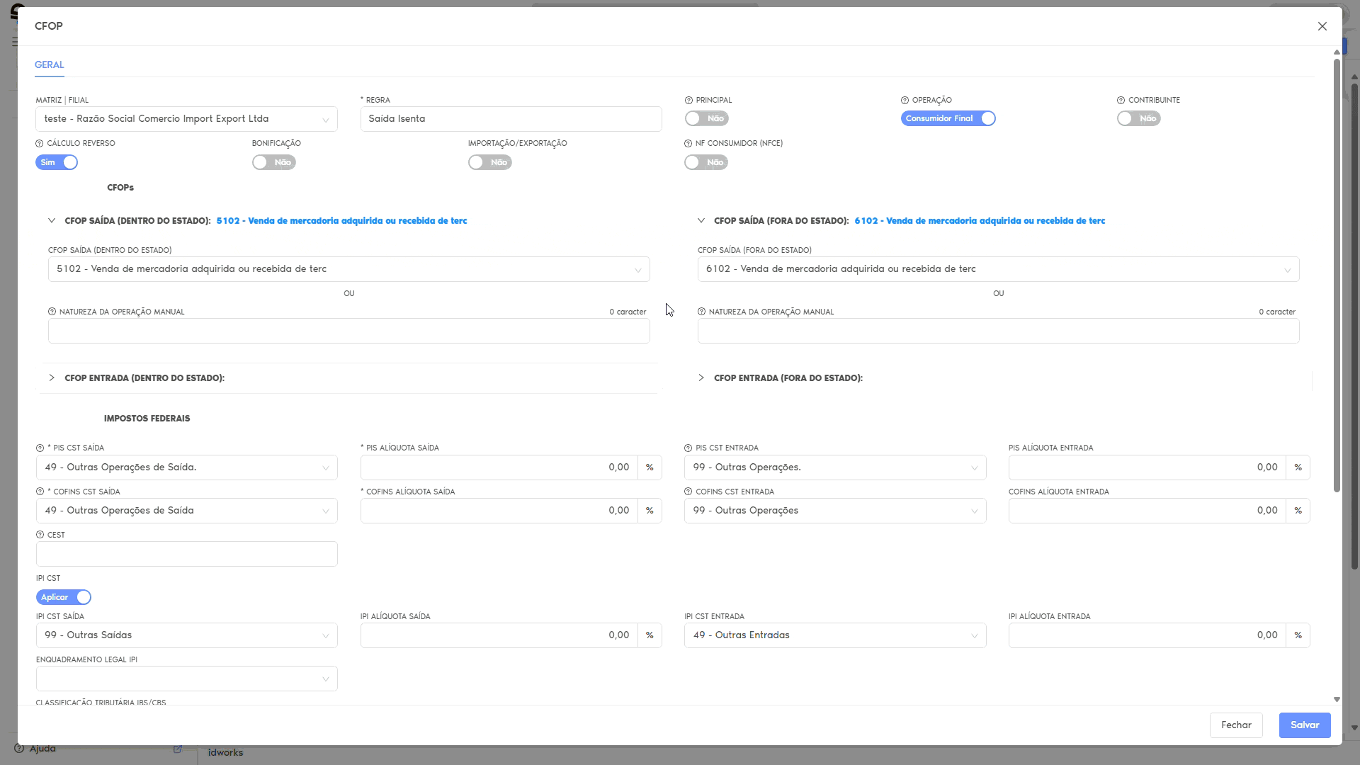
Task: Click the dialog vertical scrollbar thumb
Action: pos(1337,275)
